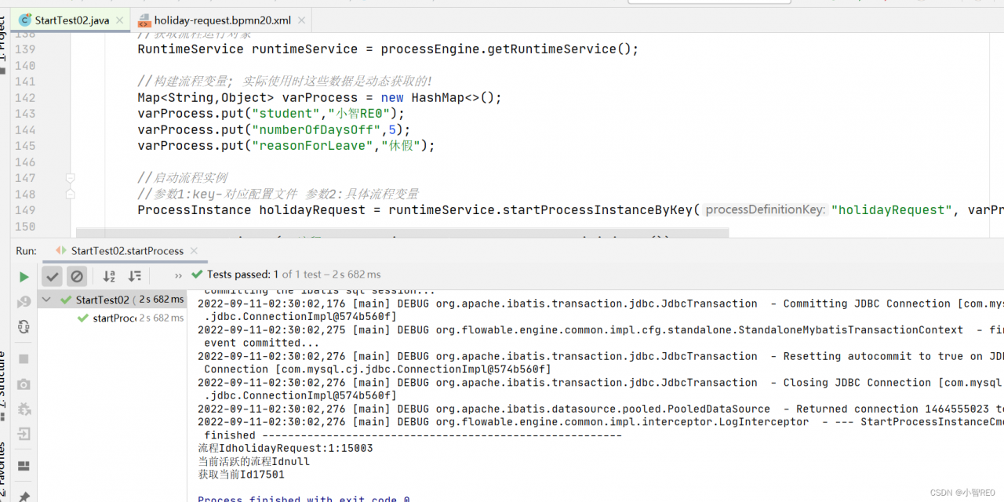Viewport: 1004px width, 502px height.
Task: Click the layout restore icon in Run sidebar
Action: point(24,465)
